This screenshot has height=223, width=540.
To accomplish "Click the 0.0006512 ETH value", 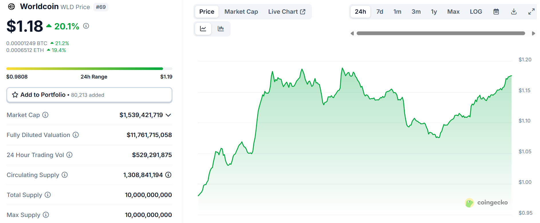I will point(25,50).
